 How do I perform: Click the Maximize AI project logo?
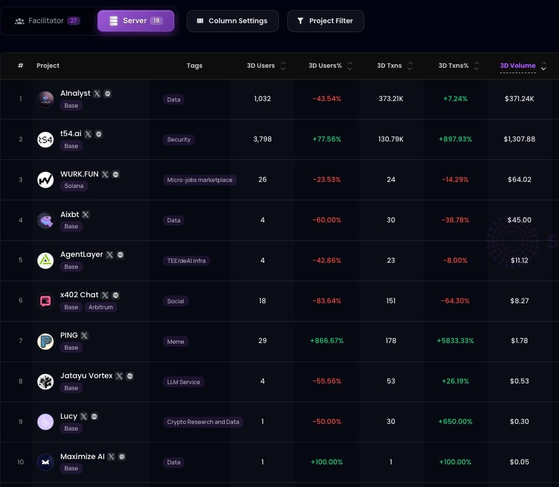tap(46, 462)
